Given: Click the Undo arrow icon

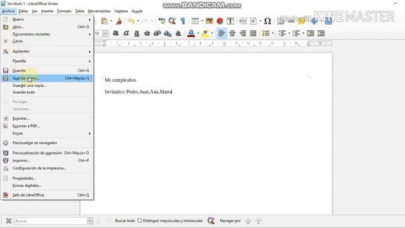Looking at the screenshot, I should coord(131,21).
